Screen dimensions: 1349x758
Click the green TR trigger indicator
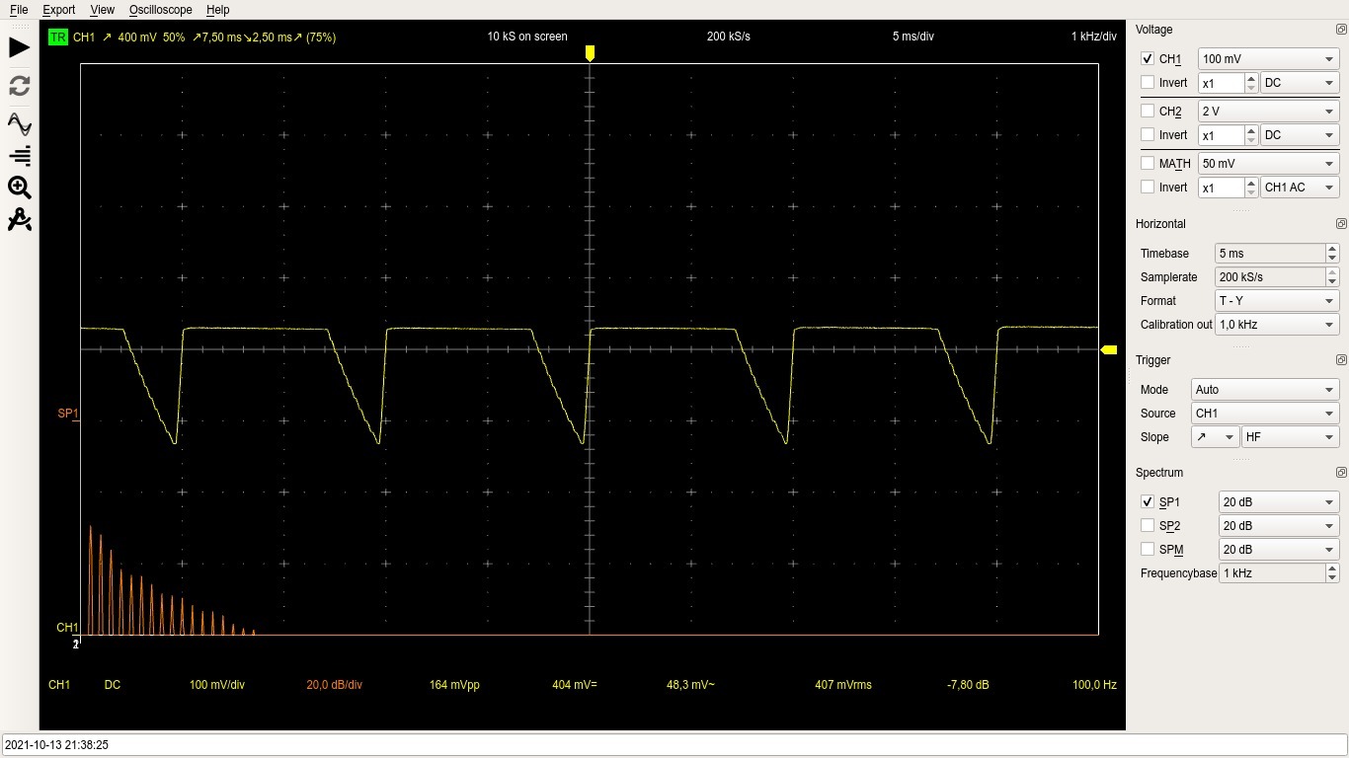tap(57, 38)
